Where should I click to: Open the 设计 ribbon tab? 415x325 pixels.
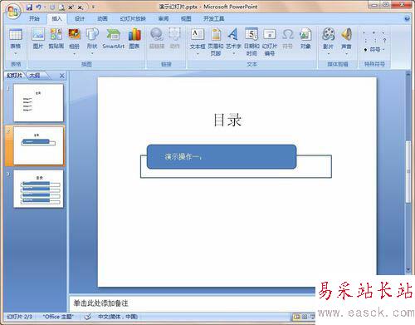(x=80, y=18)
